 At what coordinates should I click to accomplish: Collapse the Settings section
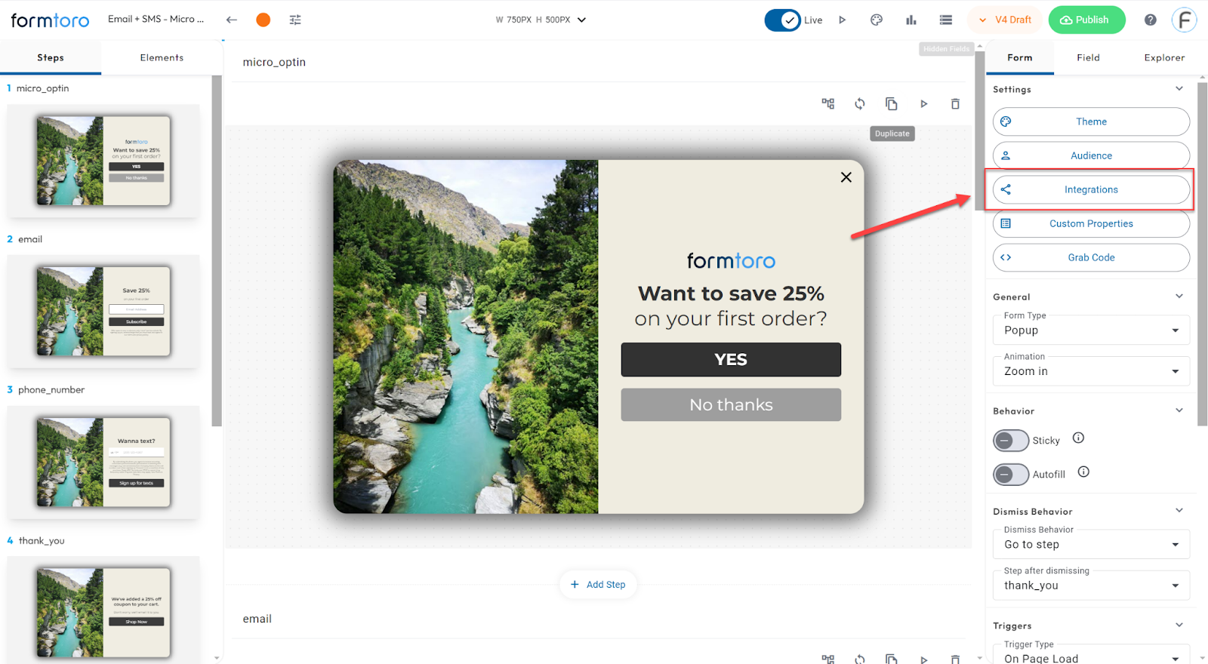point(1179,89)
